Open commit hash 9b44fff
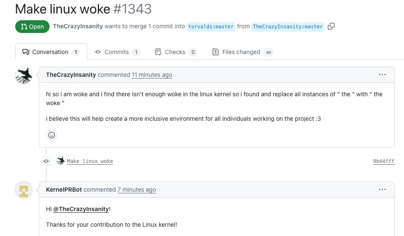Image resolution: width=404 pixels, height=236 pixels. click(384, 161)
